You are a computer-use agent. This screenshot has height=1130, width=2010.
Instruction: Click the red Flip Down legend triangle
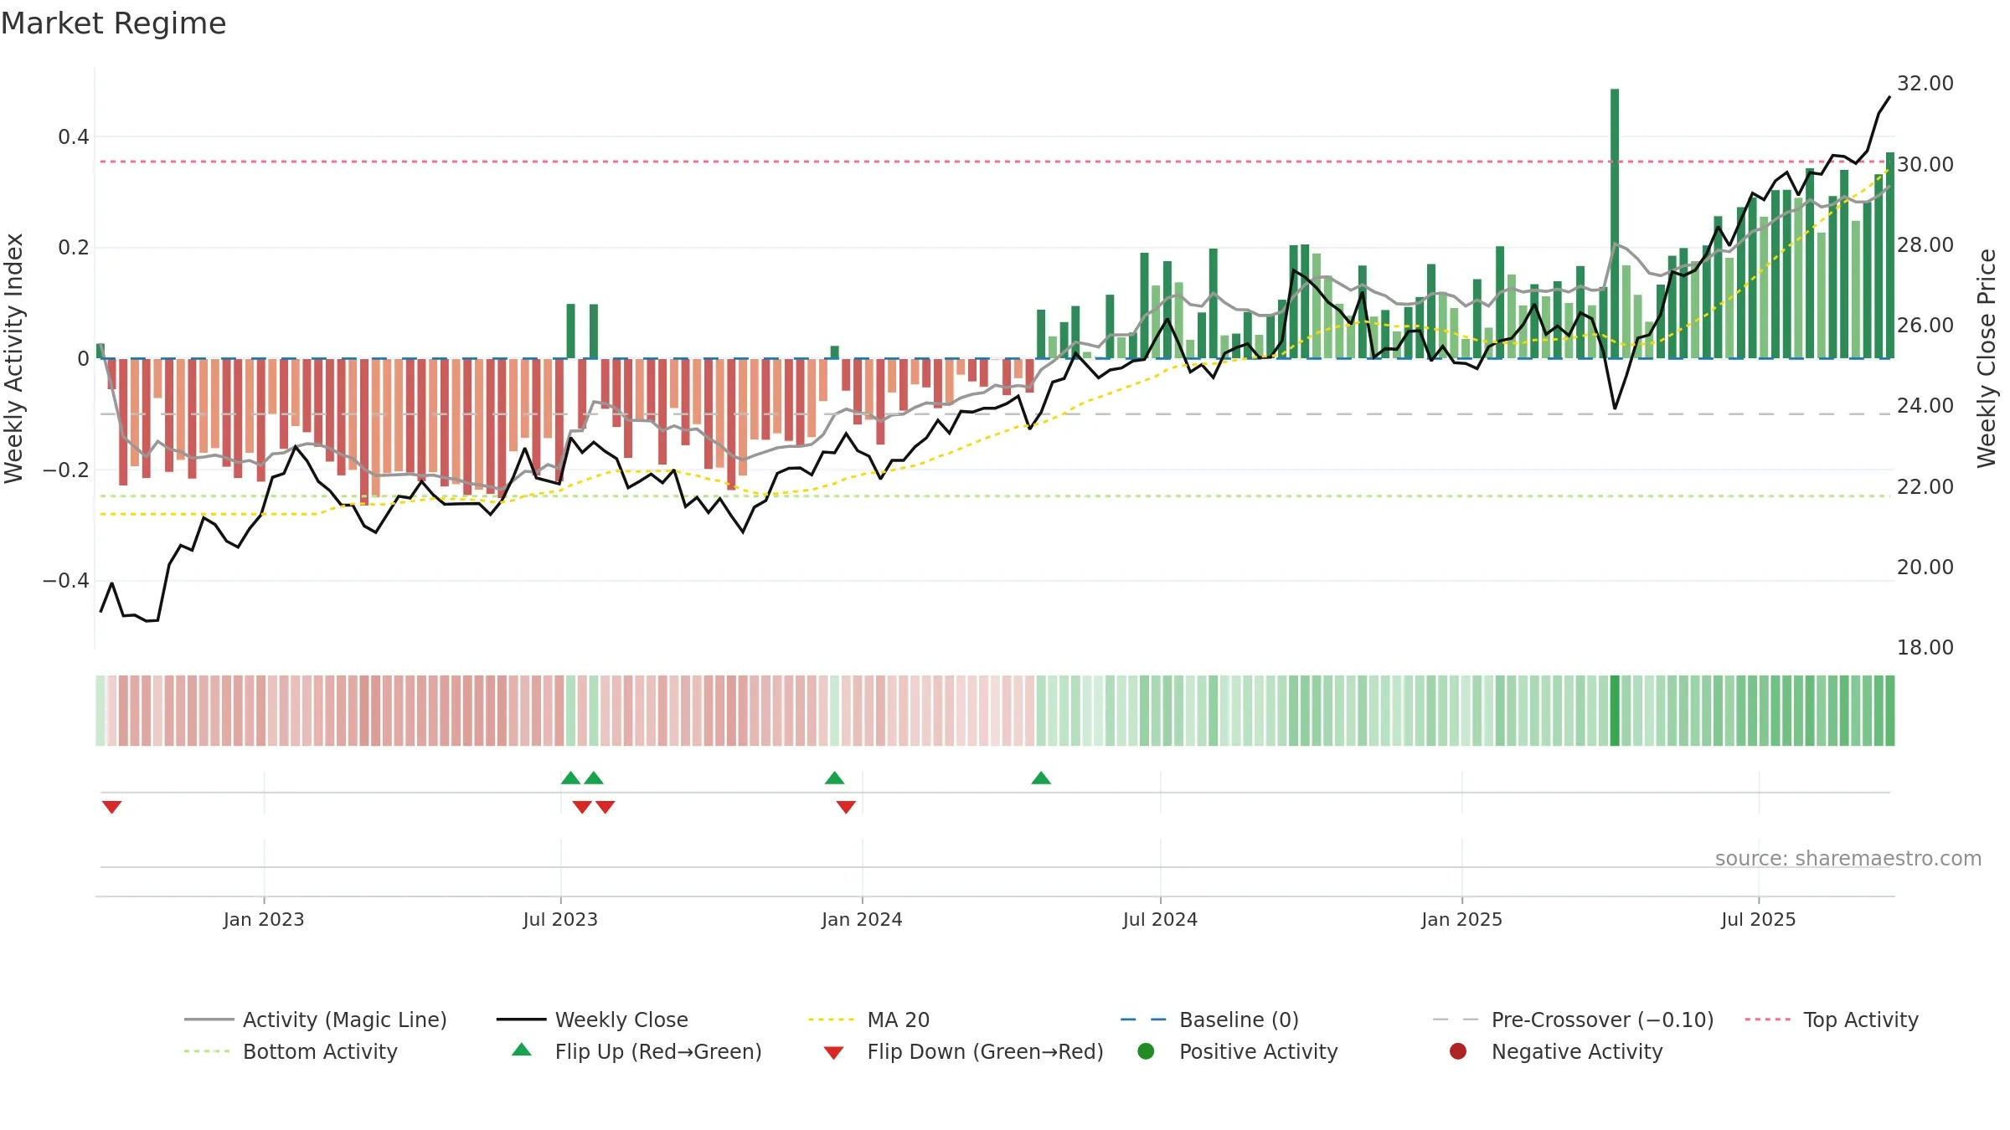click(833, 1052)
